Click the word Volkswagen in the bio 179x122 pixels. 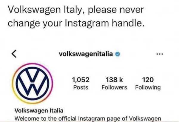[145, 119]
